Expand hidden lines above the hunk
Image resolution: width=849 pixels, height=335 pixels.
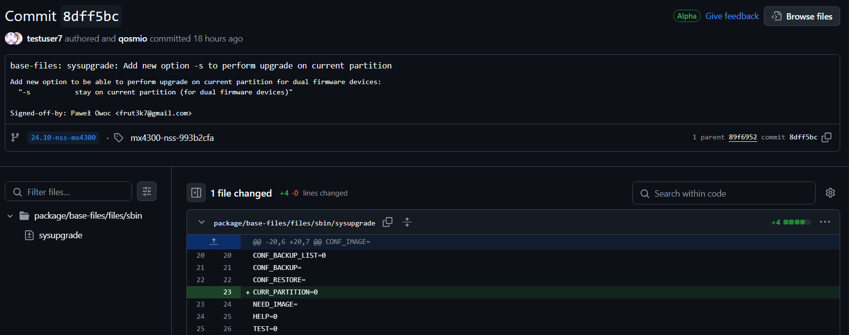pyautogui.click(x=214, y=242)
